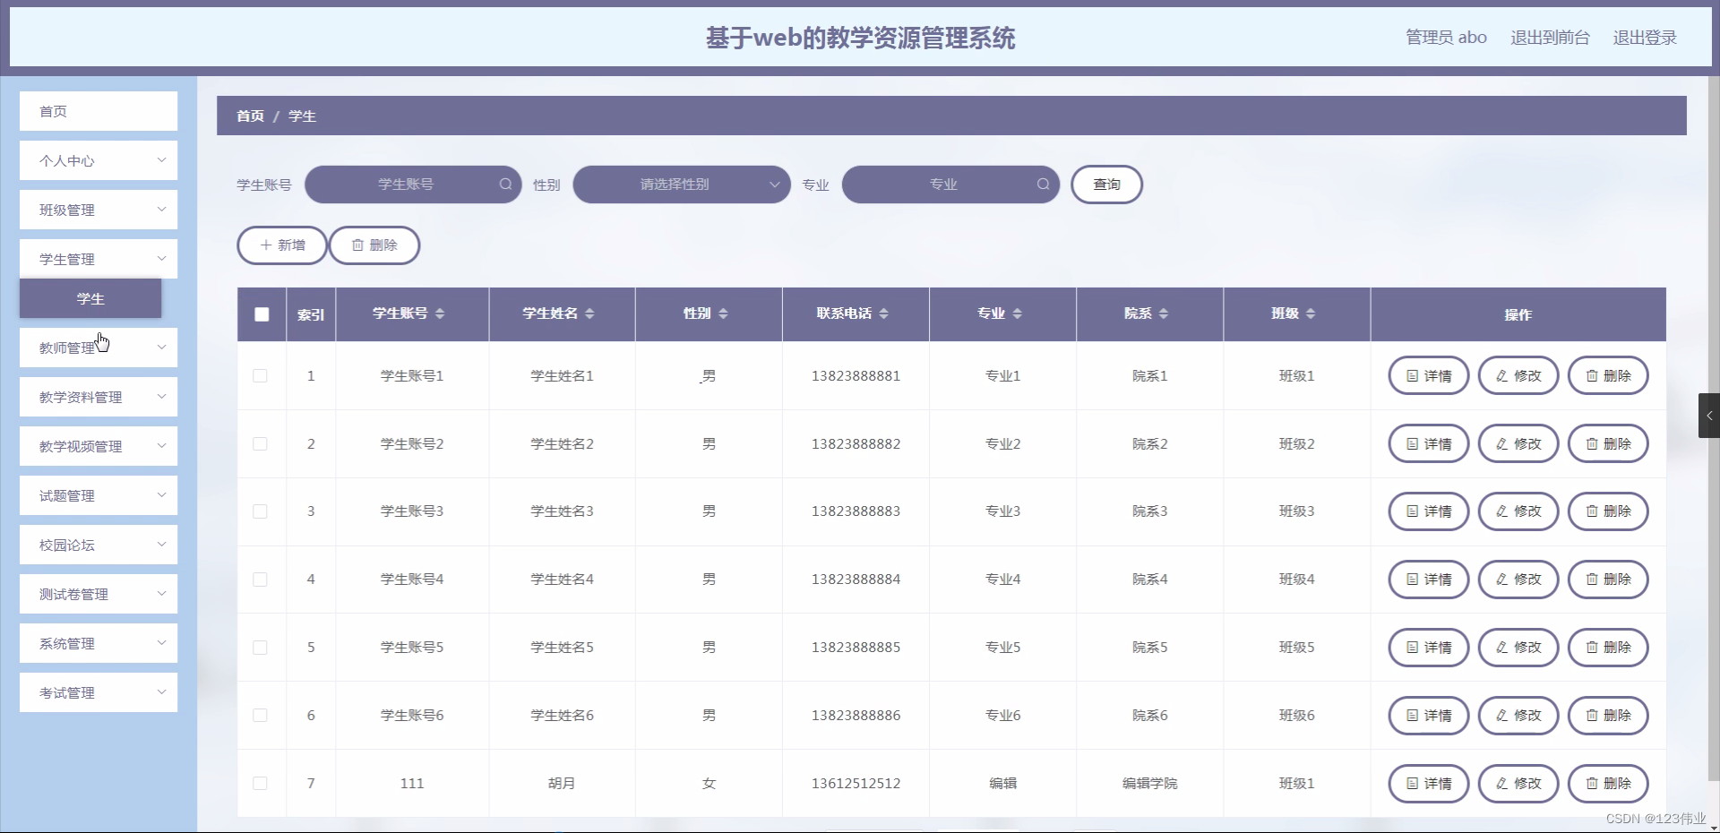The width and height of the screenshot is (1720, 833).
Task: Click the search magnifier in 学生账号 field
Action: tap(505, 185)
